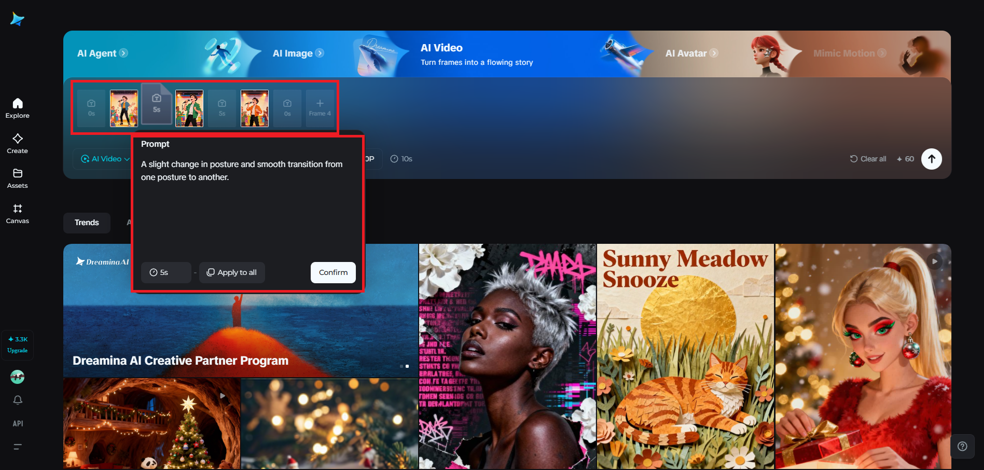Viewport: 984px width, 470px height.
Task: Open the 5s duration selector in prompt popup
Action: [166, 272]
